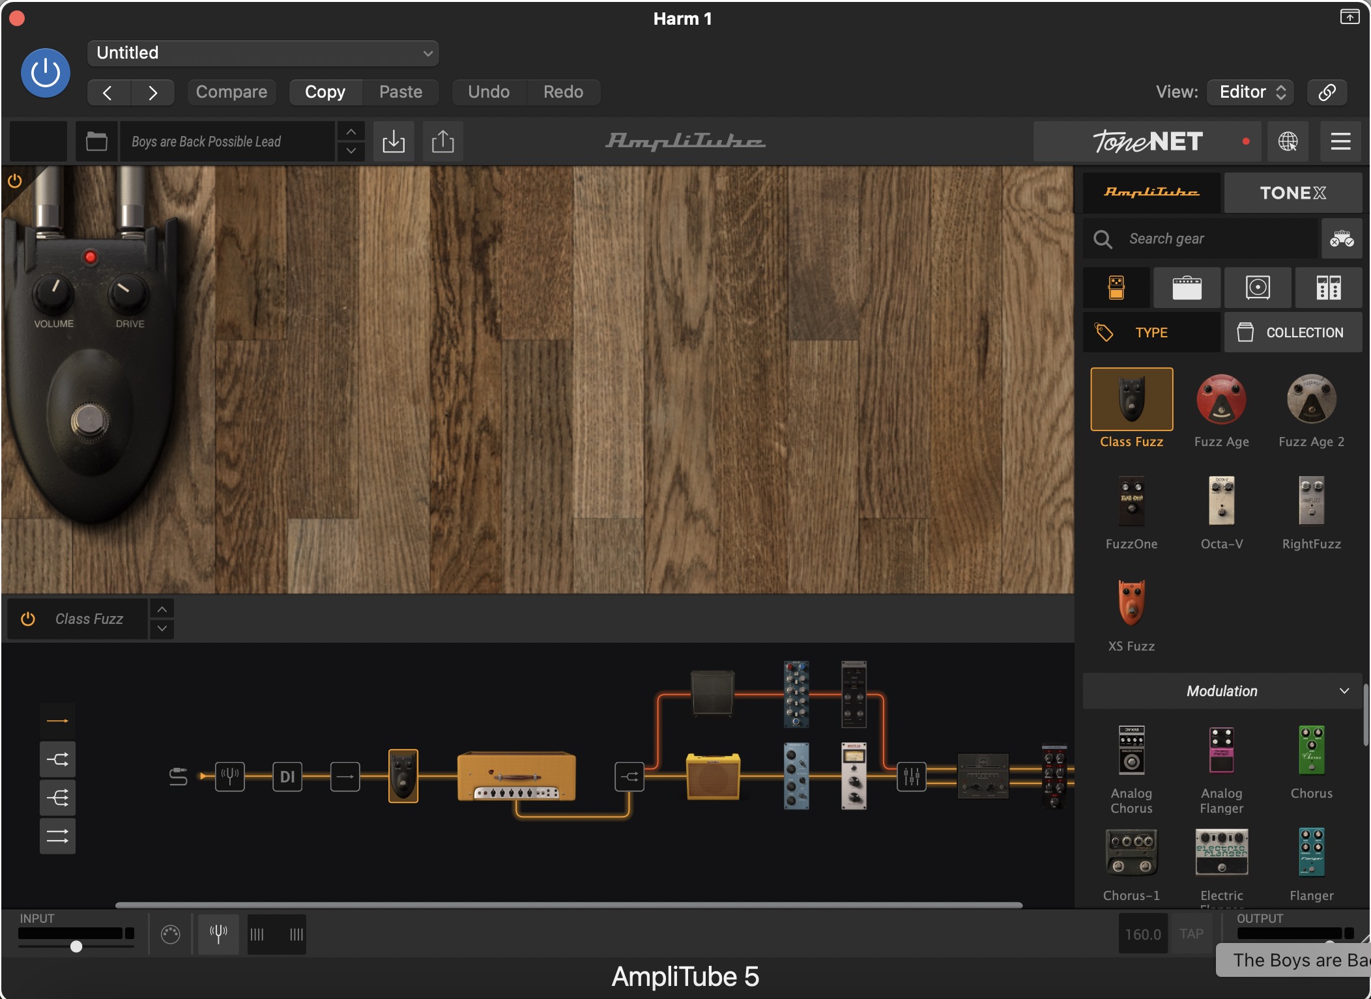Step to previous preset with up chevron

tap(351, 132)
